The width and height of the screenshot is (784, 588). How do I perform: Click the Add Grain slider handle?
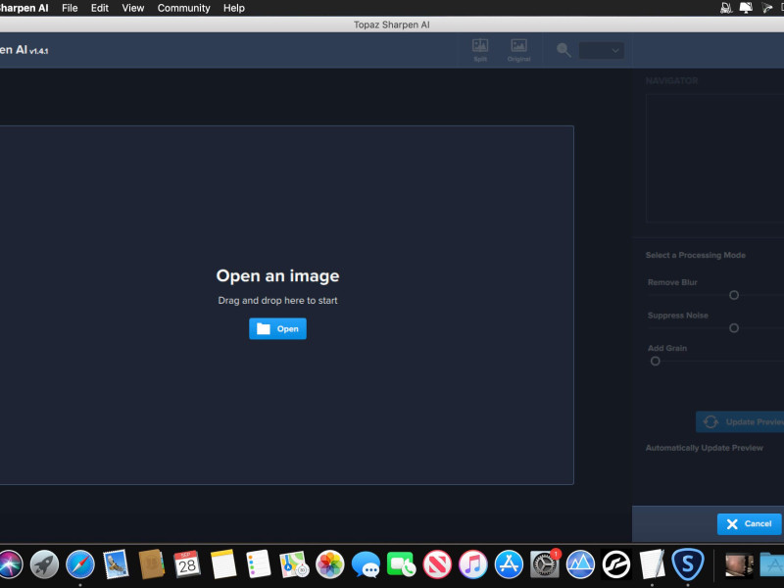click(655, 361)
